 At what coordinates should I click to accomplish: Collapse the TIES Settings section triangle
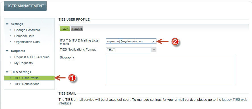coord(7,72)
